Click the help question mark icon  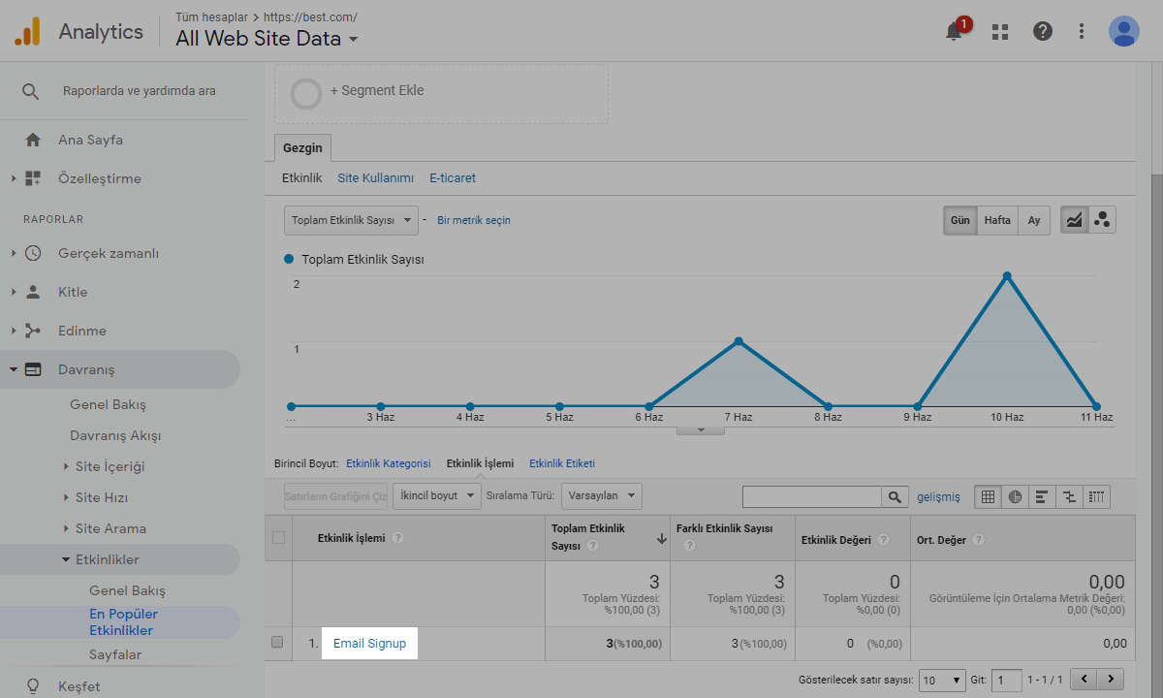[x=1043, y=32]
